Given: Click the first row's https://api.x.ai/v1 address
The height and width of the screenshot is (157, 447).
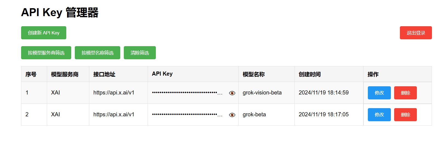Looking at the screenshot, I should pos(114,93).
